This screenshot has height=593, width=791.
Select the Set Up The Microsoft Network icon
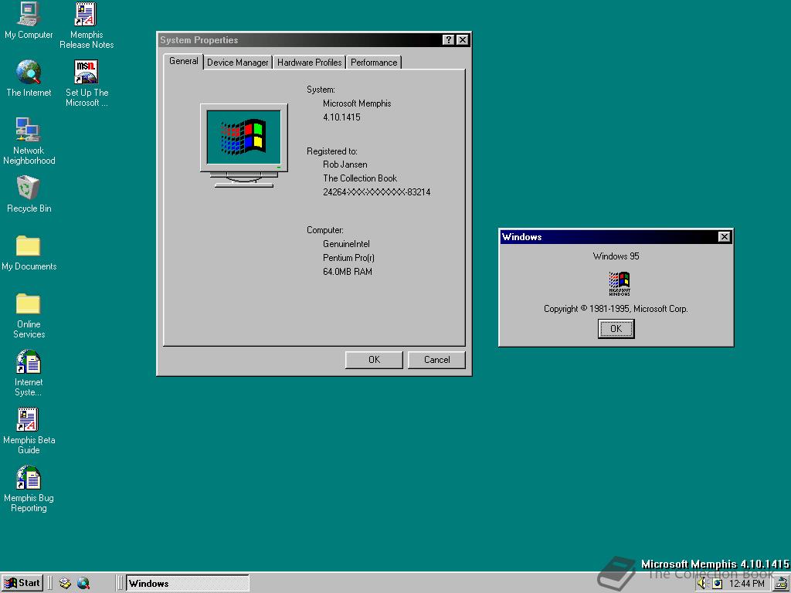pos(87,83)
